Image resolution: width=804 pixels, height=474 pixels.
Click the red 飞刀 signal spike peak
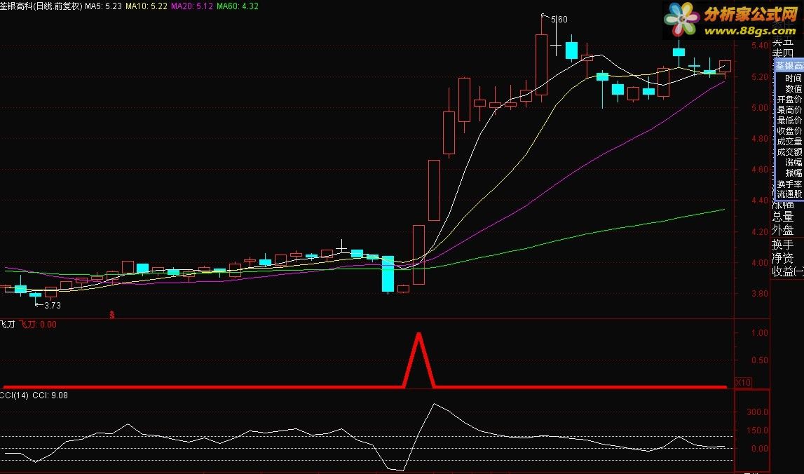point(419,334)
